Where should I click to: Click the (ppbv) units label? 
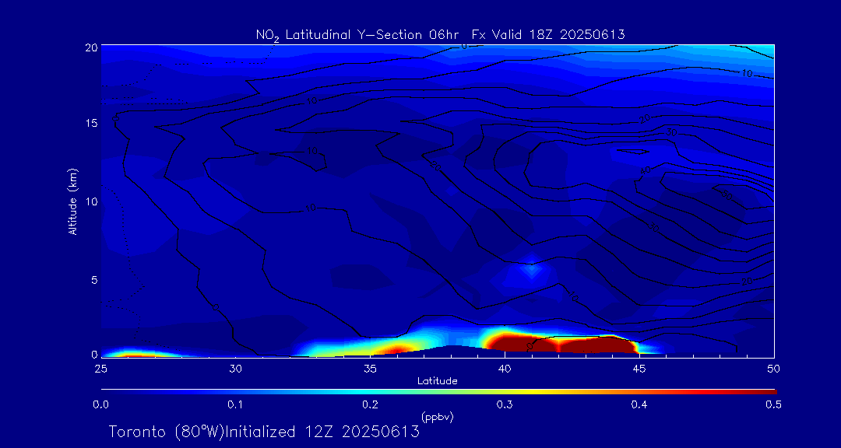tap(437, 417)
